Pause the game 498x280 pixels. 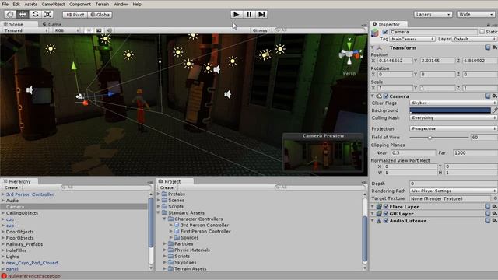(249, 14)
